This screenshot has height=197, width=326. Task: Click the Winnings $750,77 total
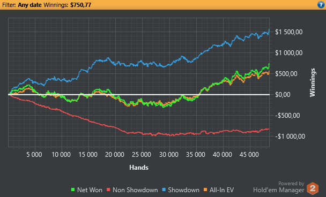(68, 5)
